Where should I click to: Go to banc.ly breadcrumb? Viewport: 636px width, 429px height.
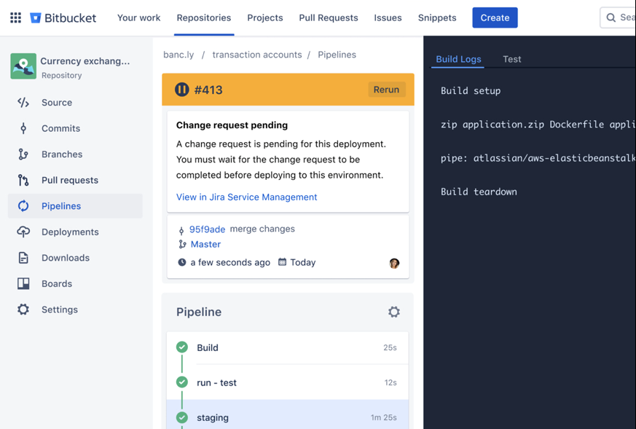(178, 55)
